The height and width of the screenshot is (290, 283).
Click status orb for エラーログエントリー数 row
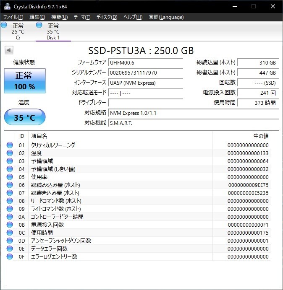(x=10, y=256)
